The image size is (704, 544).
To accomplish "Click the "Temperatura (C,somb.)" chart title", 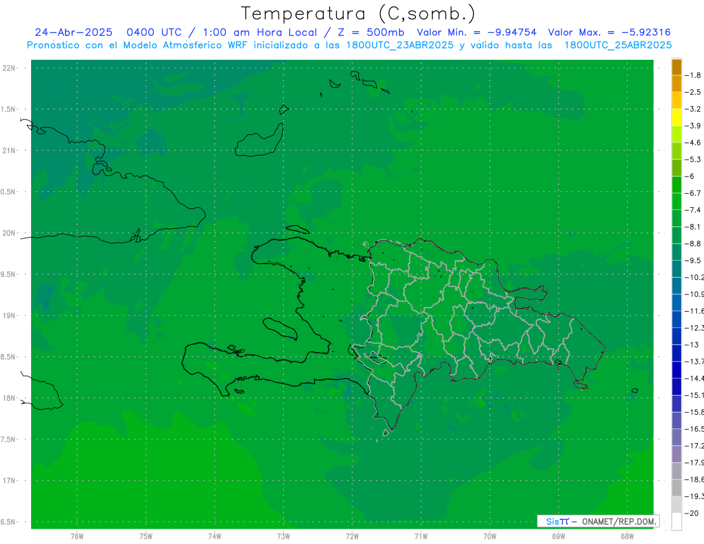I will pyautogui.click(x=357, y=14).
